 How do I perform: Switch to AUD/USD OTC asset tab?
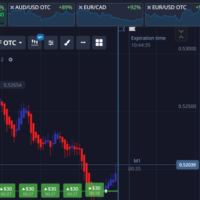click(42, 14)
